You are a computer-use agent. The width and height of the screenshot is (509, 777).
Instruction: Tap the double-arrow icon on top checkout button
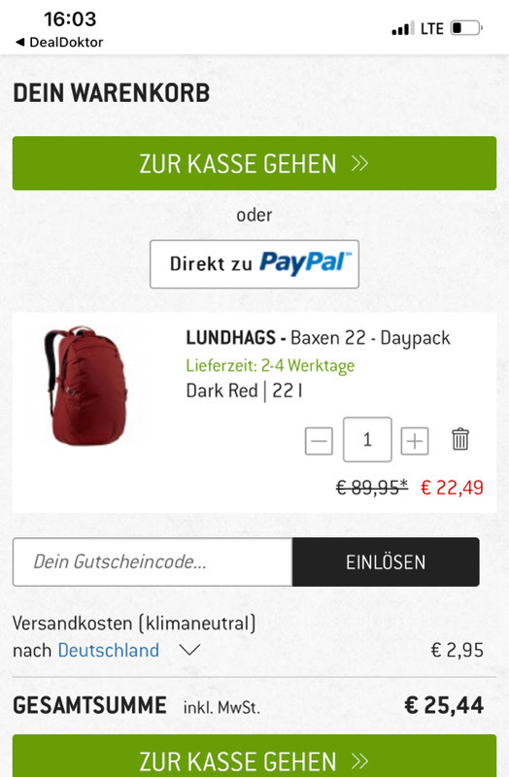coord(359,163)
